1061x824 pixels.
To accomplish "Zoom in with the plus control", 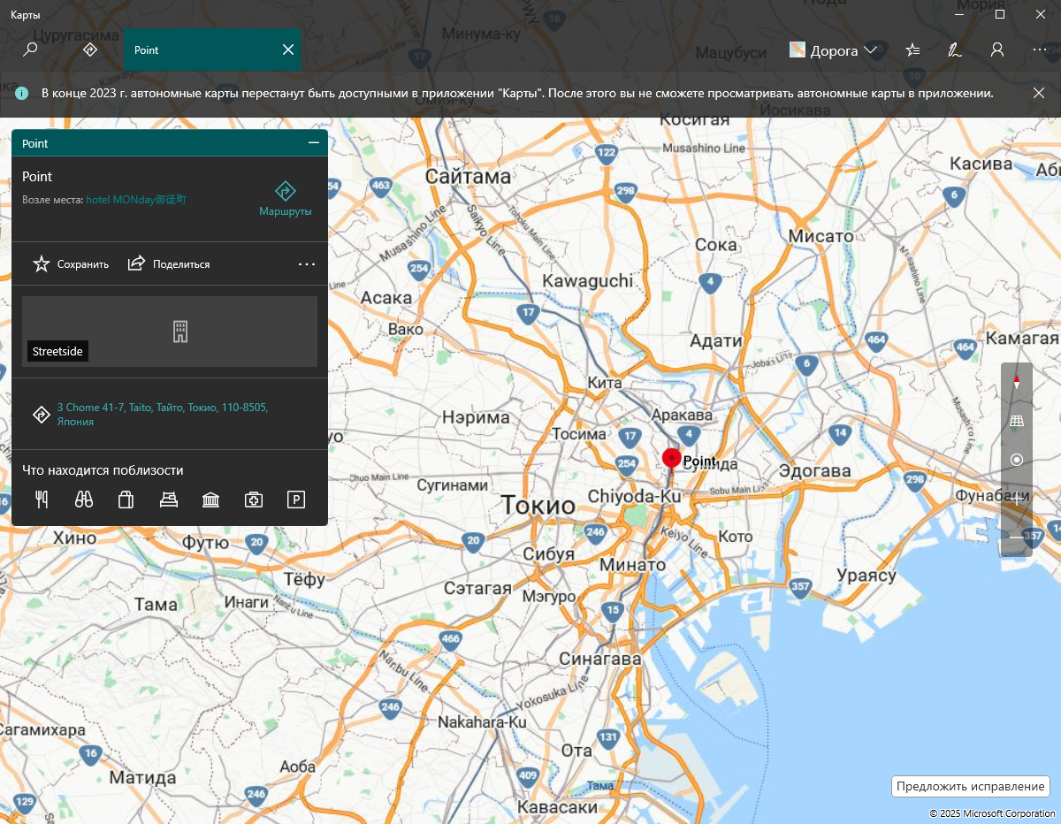I will pyautogui.click(x=1016, y=499).
